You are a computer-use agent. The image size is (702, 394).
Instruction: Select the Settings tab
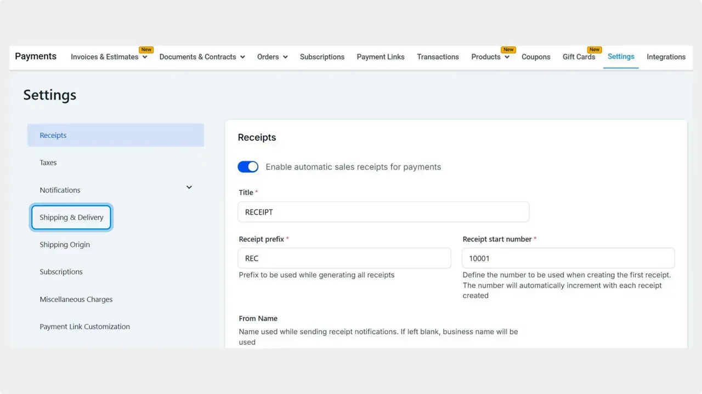pos(621,56)
